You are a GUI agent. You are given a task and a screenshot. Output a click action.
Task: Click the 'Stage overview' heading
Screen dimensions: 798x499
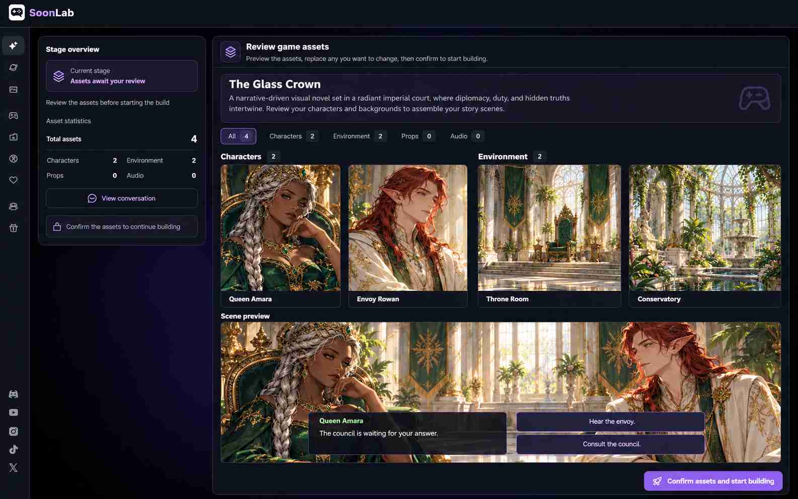pos(72,49)
